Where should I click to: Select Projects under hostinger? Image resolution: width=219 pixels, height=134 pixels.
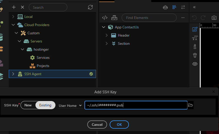pos(43,66)
